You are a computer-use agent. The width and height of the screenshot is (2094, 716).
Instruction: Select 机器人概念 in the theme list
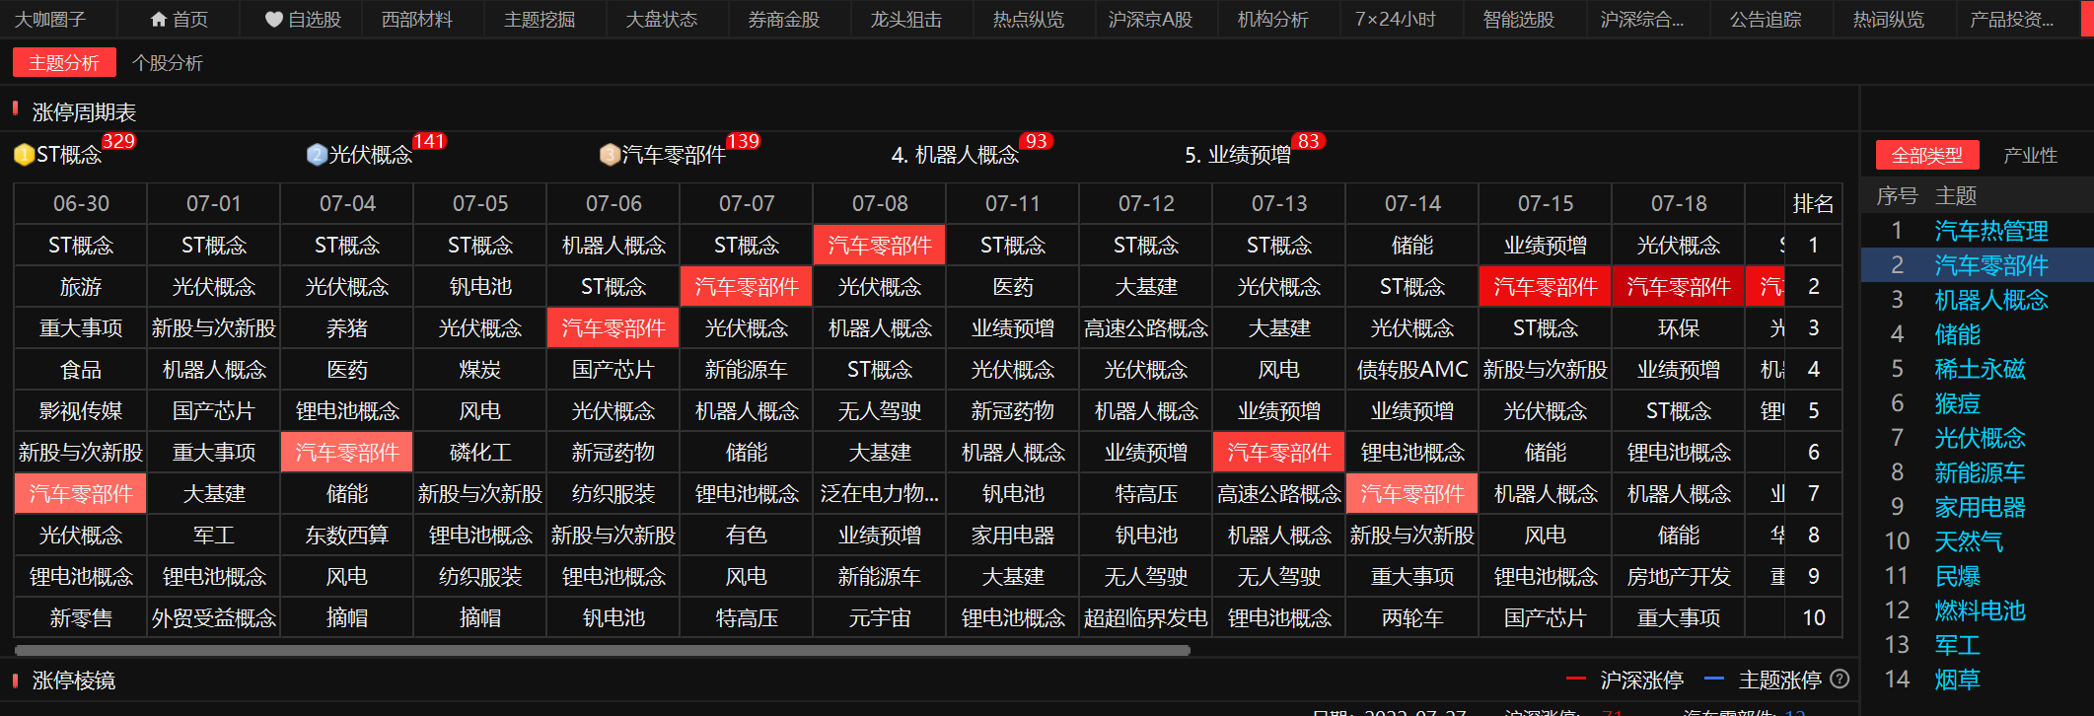click(x=1990, y=300)
